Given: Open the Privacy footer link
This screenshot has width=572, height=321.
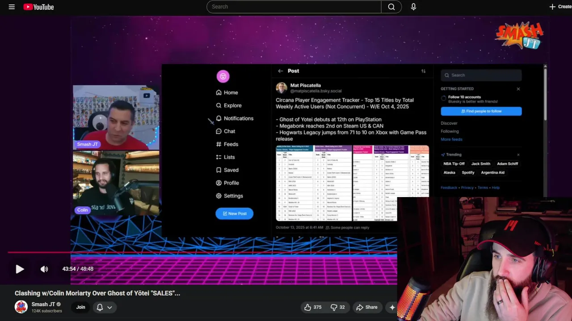Looking at the screenshot, I should pos(467,188).
